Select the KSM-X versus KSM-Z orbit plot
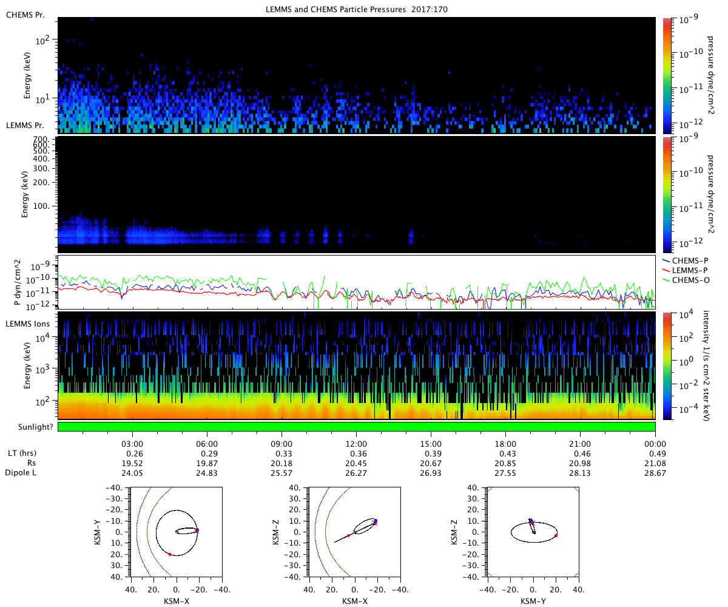The width and height of the screenshot is (728, 607). [354, 531]
